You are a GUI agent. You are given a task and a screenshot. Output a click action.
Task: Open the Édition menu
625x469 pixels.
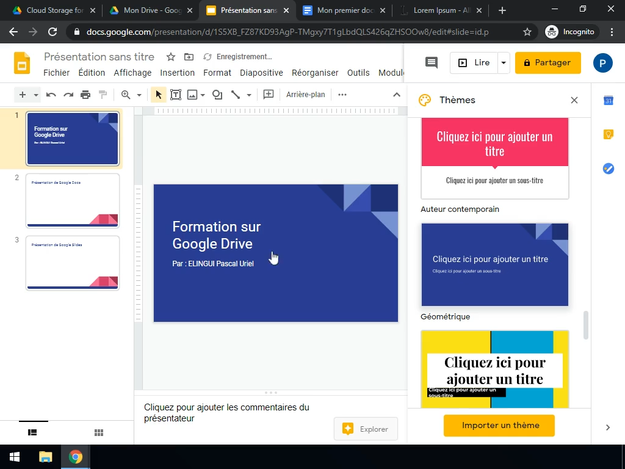click(92, 73)
